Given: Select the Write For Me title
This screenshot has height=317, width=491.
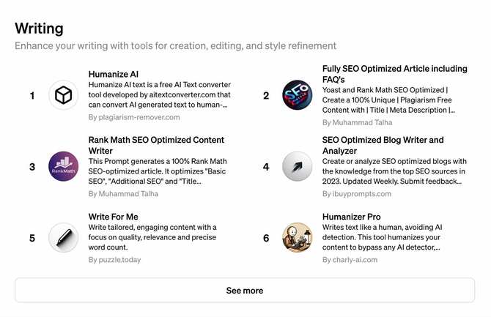Looking at the screenshot, I should click(x=113, y=217).
